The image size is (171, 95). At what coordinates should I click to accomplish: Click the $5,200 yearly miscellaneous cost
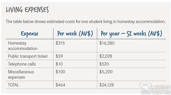(106, 72)
